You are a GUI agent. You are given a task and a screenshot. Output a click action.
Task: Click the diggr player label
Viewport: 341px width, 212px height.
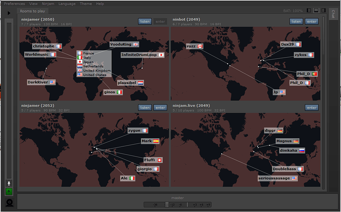(x=274, y=131)
